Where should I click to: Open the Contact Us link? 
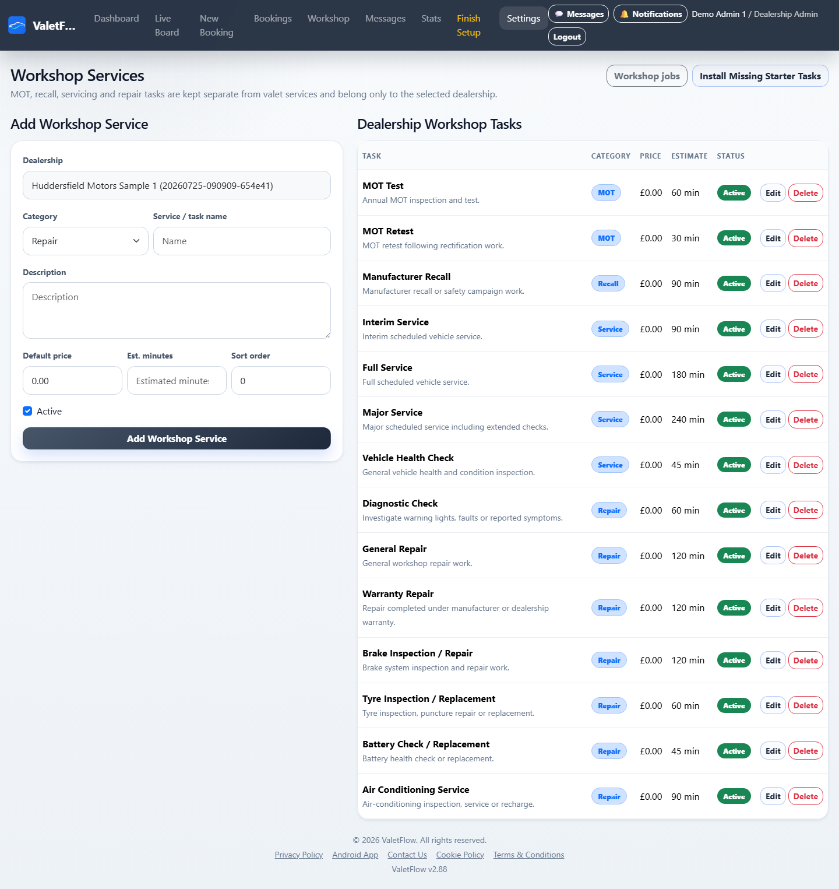click(x=407, y=855)
